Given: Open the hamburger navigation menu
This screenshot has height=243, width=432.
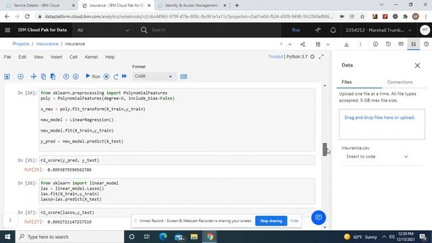Looking at the screenshot, I should (x=7, y=30).
